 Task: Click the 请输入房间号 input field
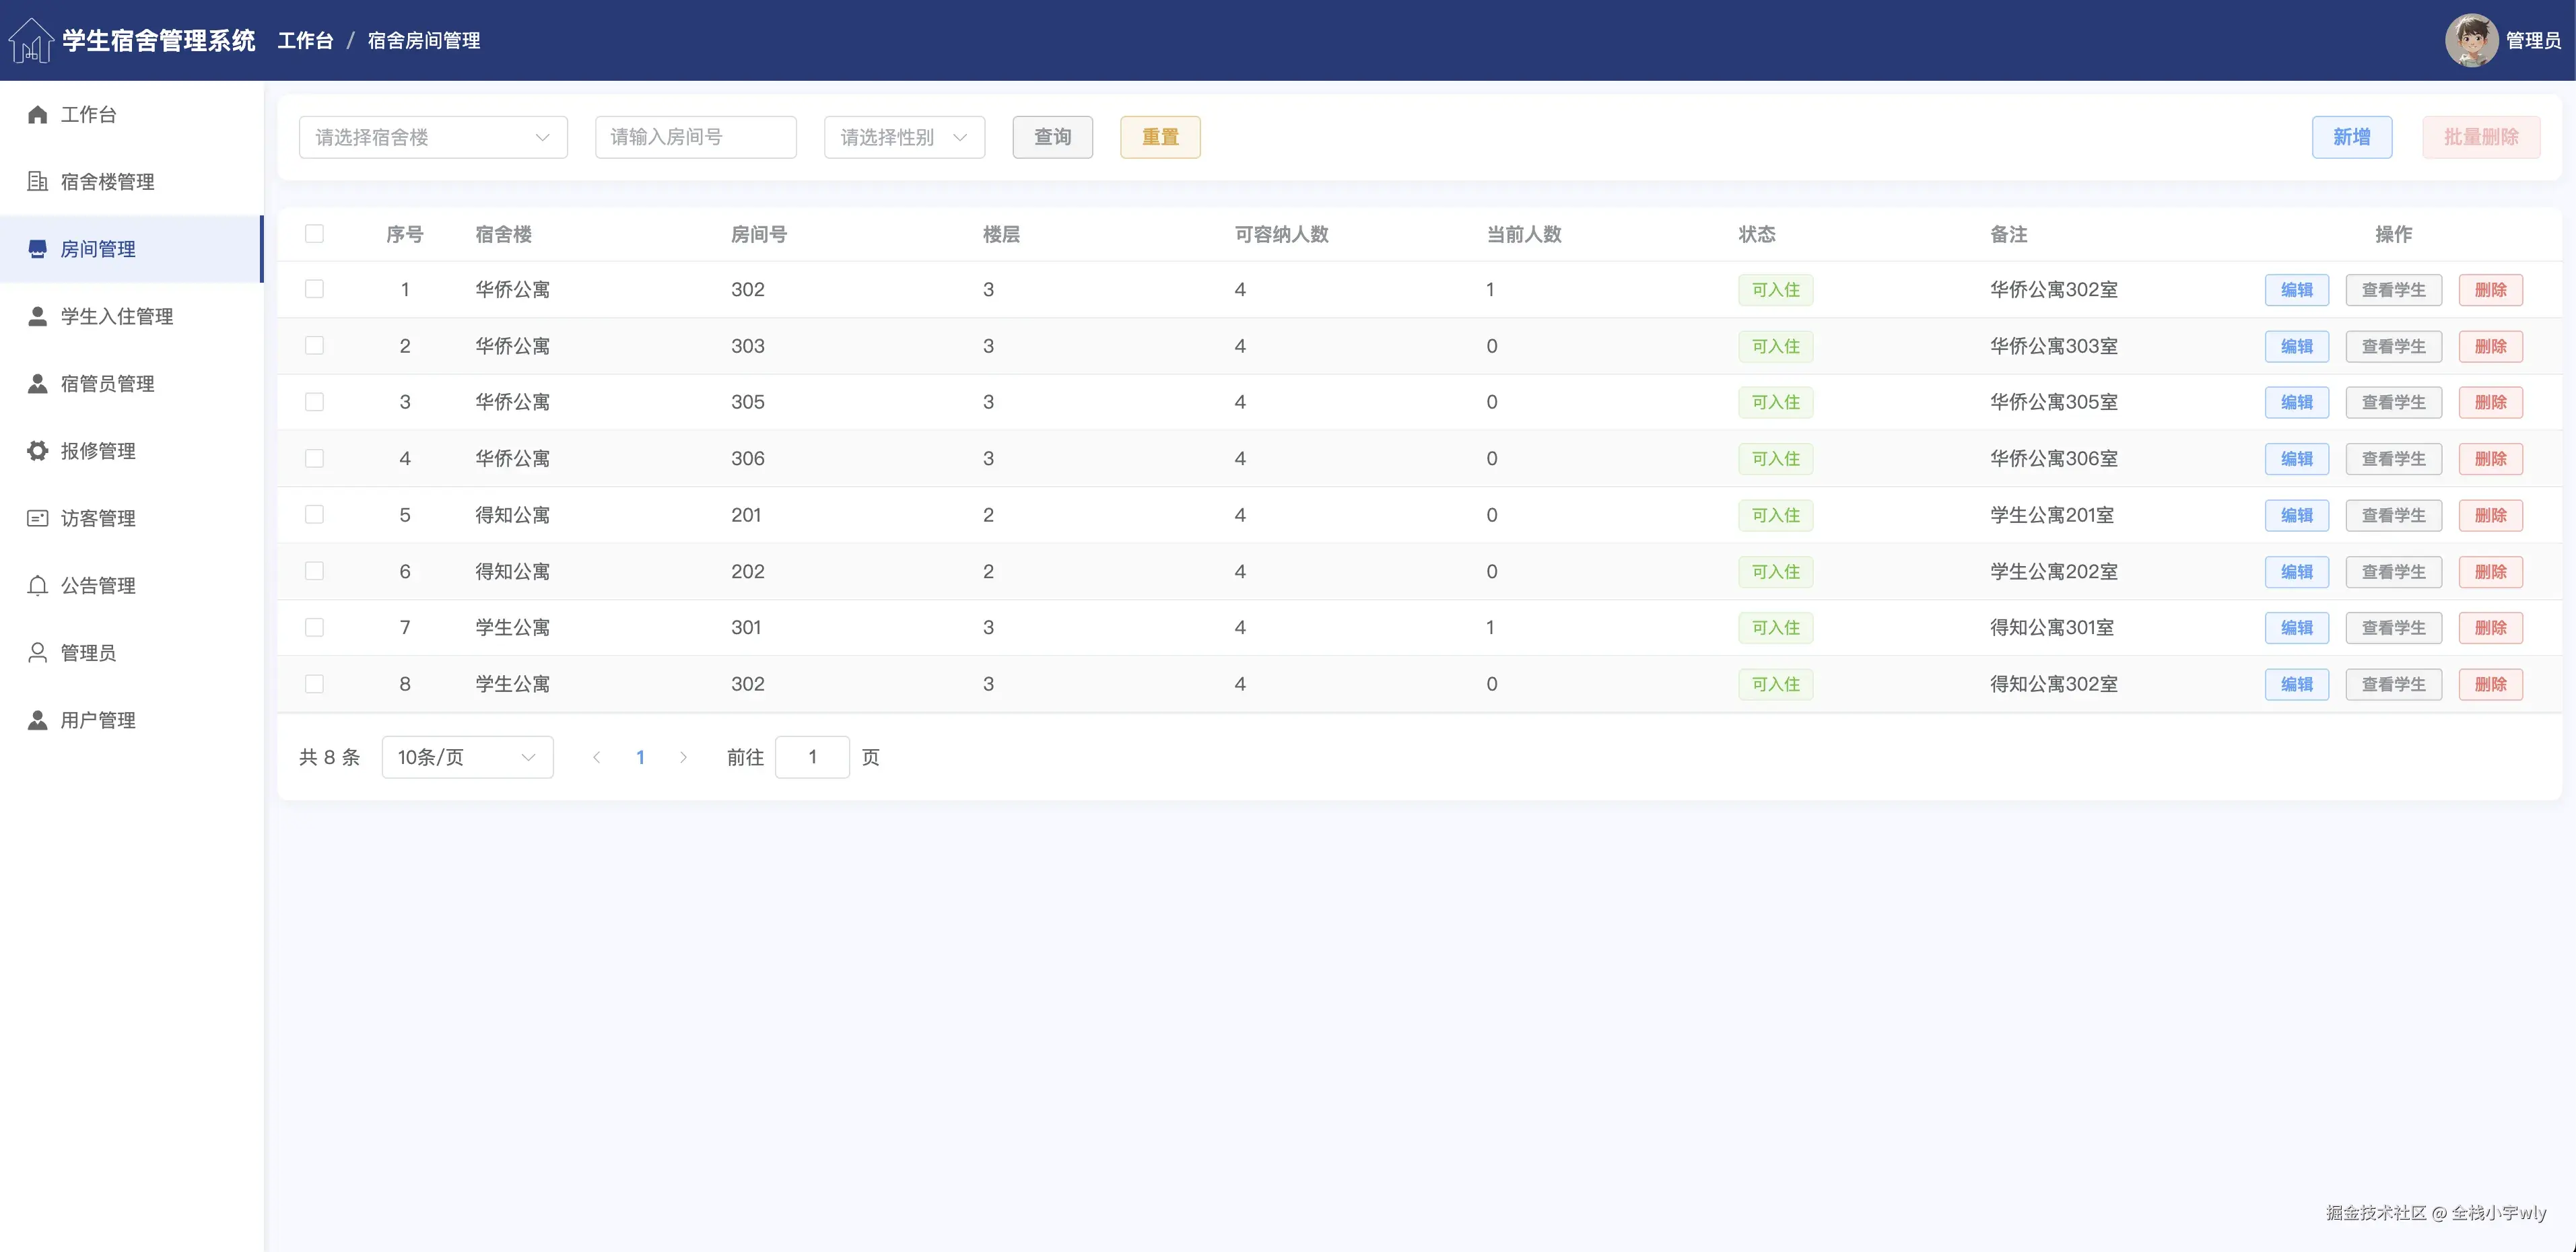[695, 137]
